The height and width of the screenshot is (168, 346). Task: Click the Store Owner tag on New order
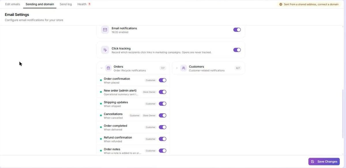point(149,92)
